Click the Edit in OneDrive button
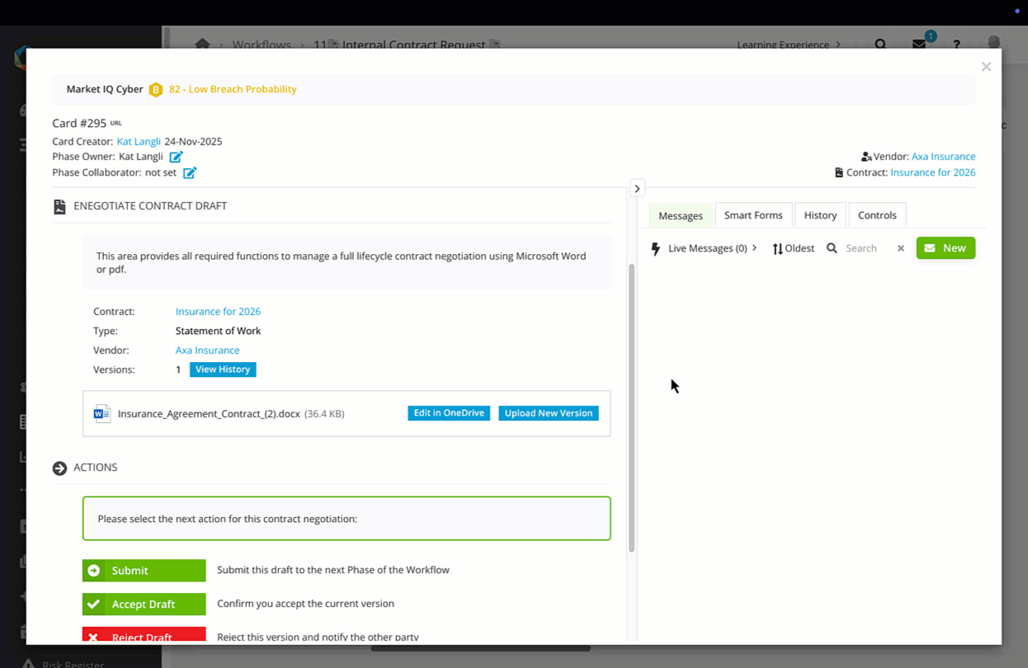 449,413
